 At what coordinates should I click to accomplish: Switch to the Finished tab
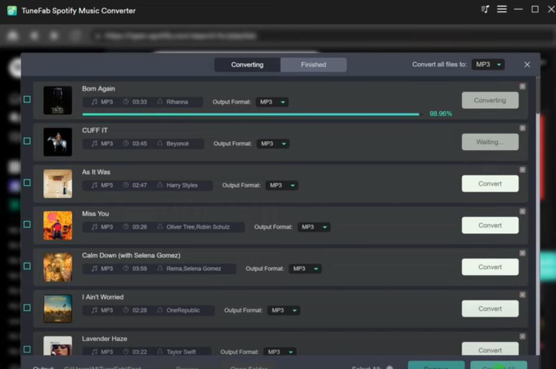click(313, 65)
